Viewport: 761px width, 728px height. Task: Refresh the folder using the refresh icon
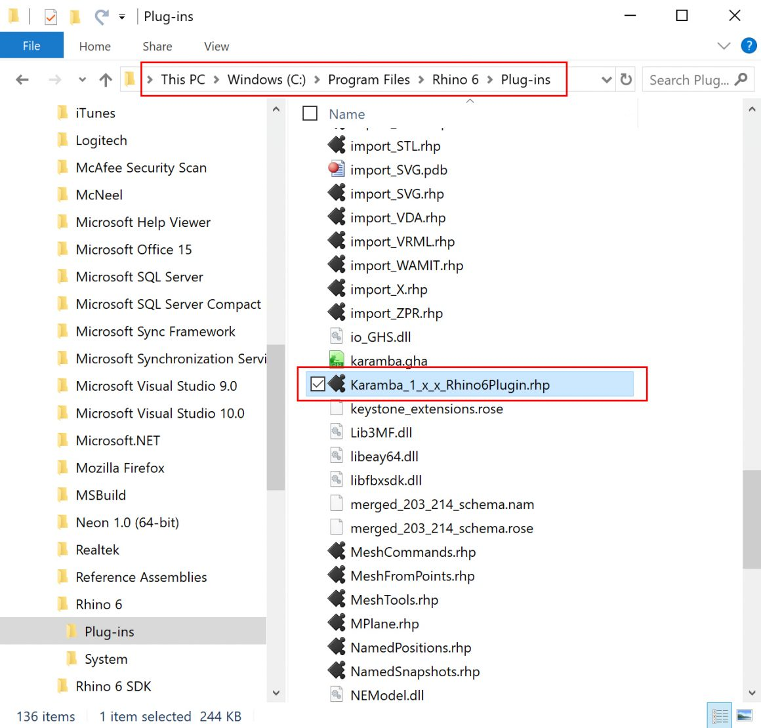point(626,79)
